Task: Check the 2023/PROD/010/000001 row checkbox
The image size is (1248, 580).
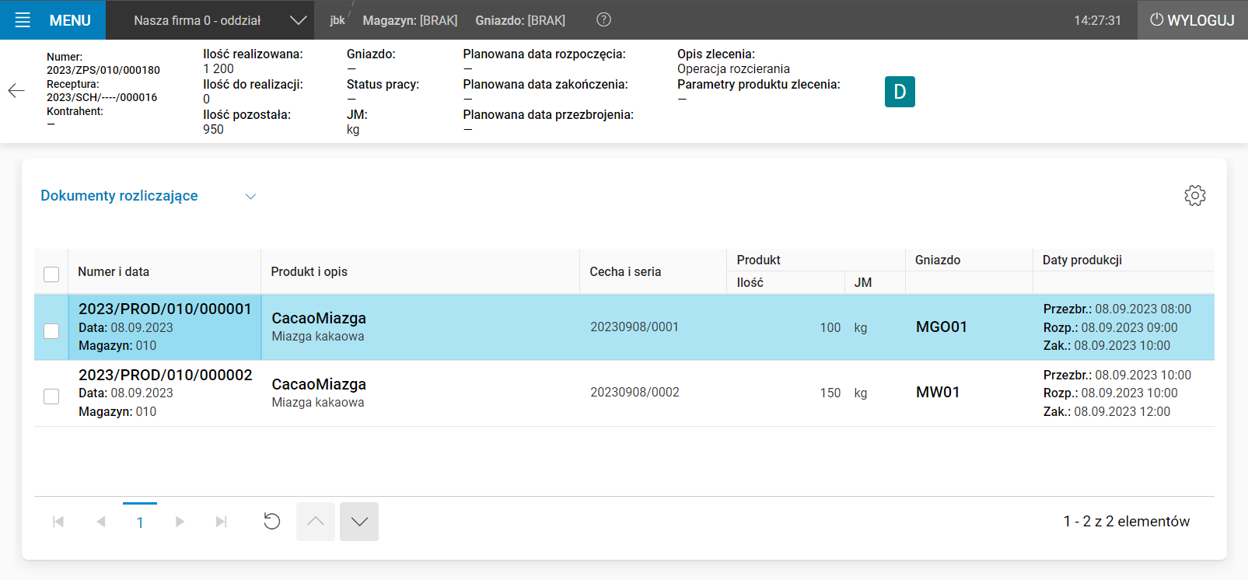Action: pyautogui.click(x=51, y=331)
